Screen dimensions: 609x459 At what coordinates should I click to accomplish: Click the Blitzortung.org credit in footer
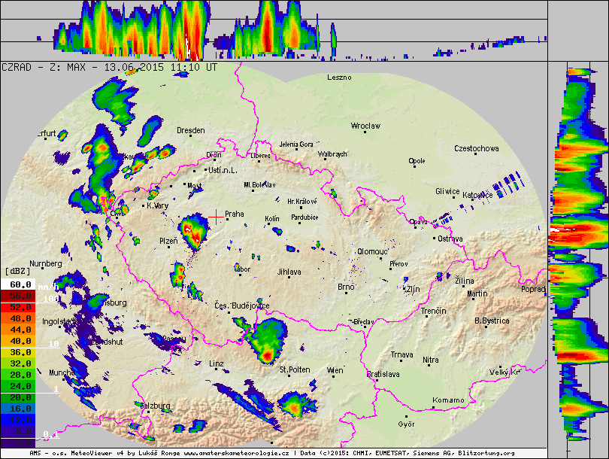click(486, 454)
